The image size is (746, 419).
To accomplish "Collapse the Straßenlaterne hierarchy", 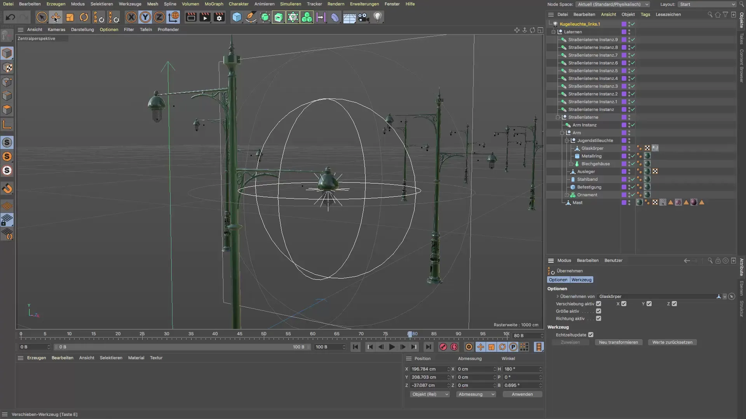I will (558, 117).
